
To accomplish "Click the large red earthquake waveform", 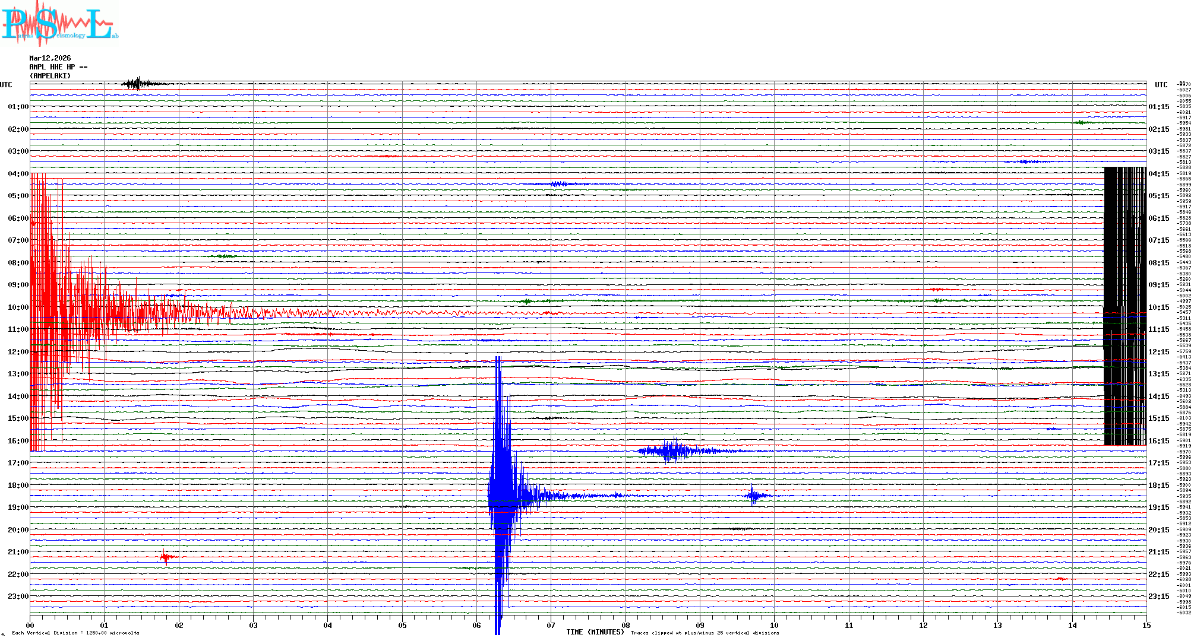I will [53, 297].
